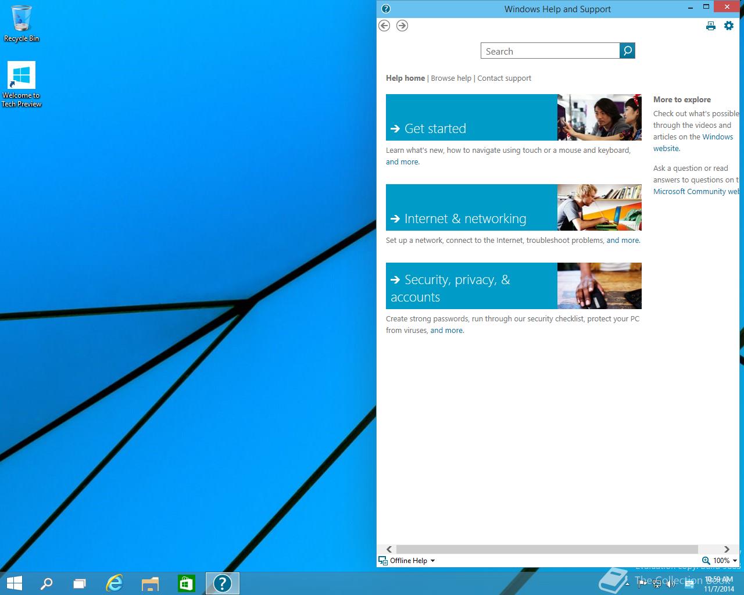This screenshot has height=595, width=744.
Task: Open Help options gear icon
Action: click(729, 26)
